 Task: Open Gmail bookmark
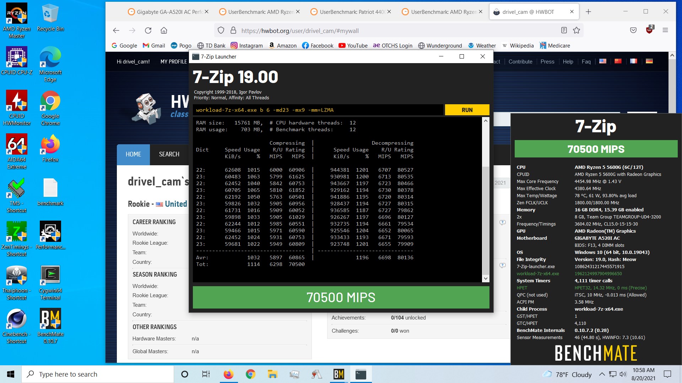point(154,45)
